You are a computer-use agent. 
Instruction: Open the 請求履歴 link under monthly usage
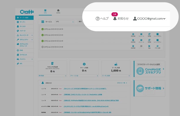52,76
